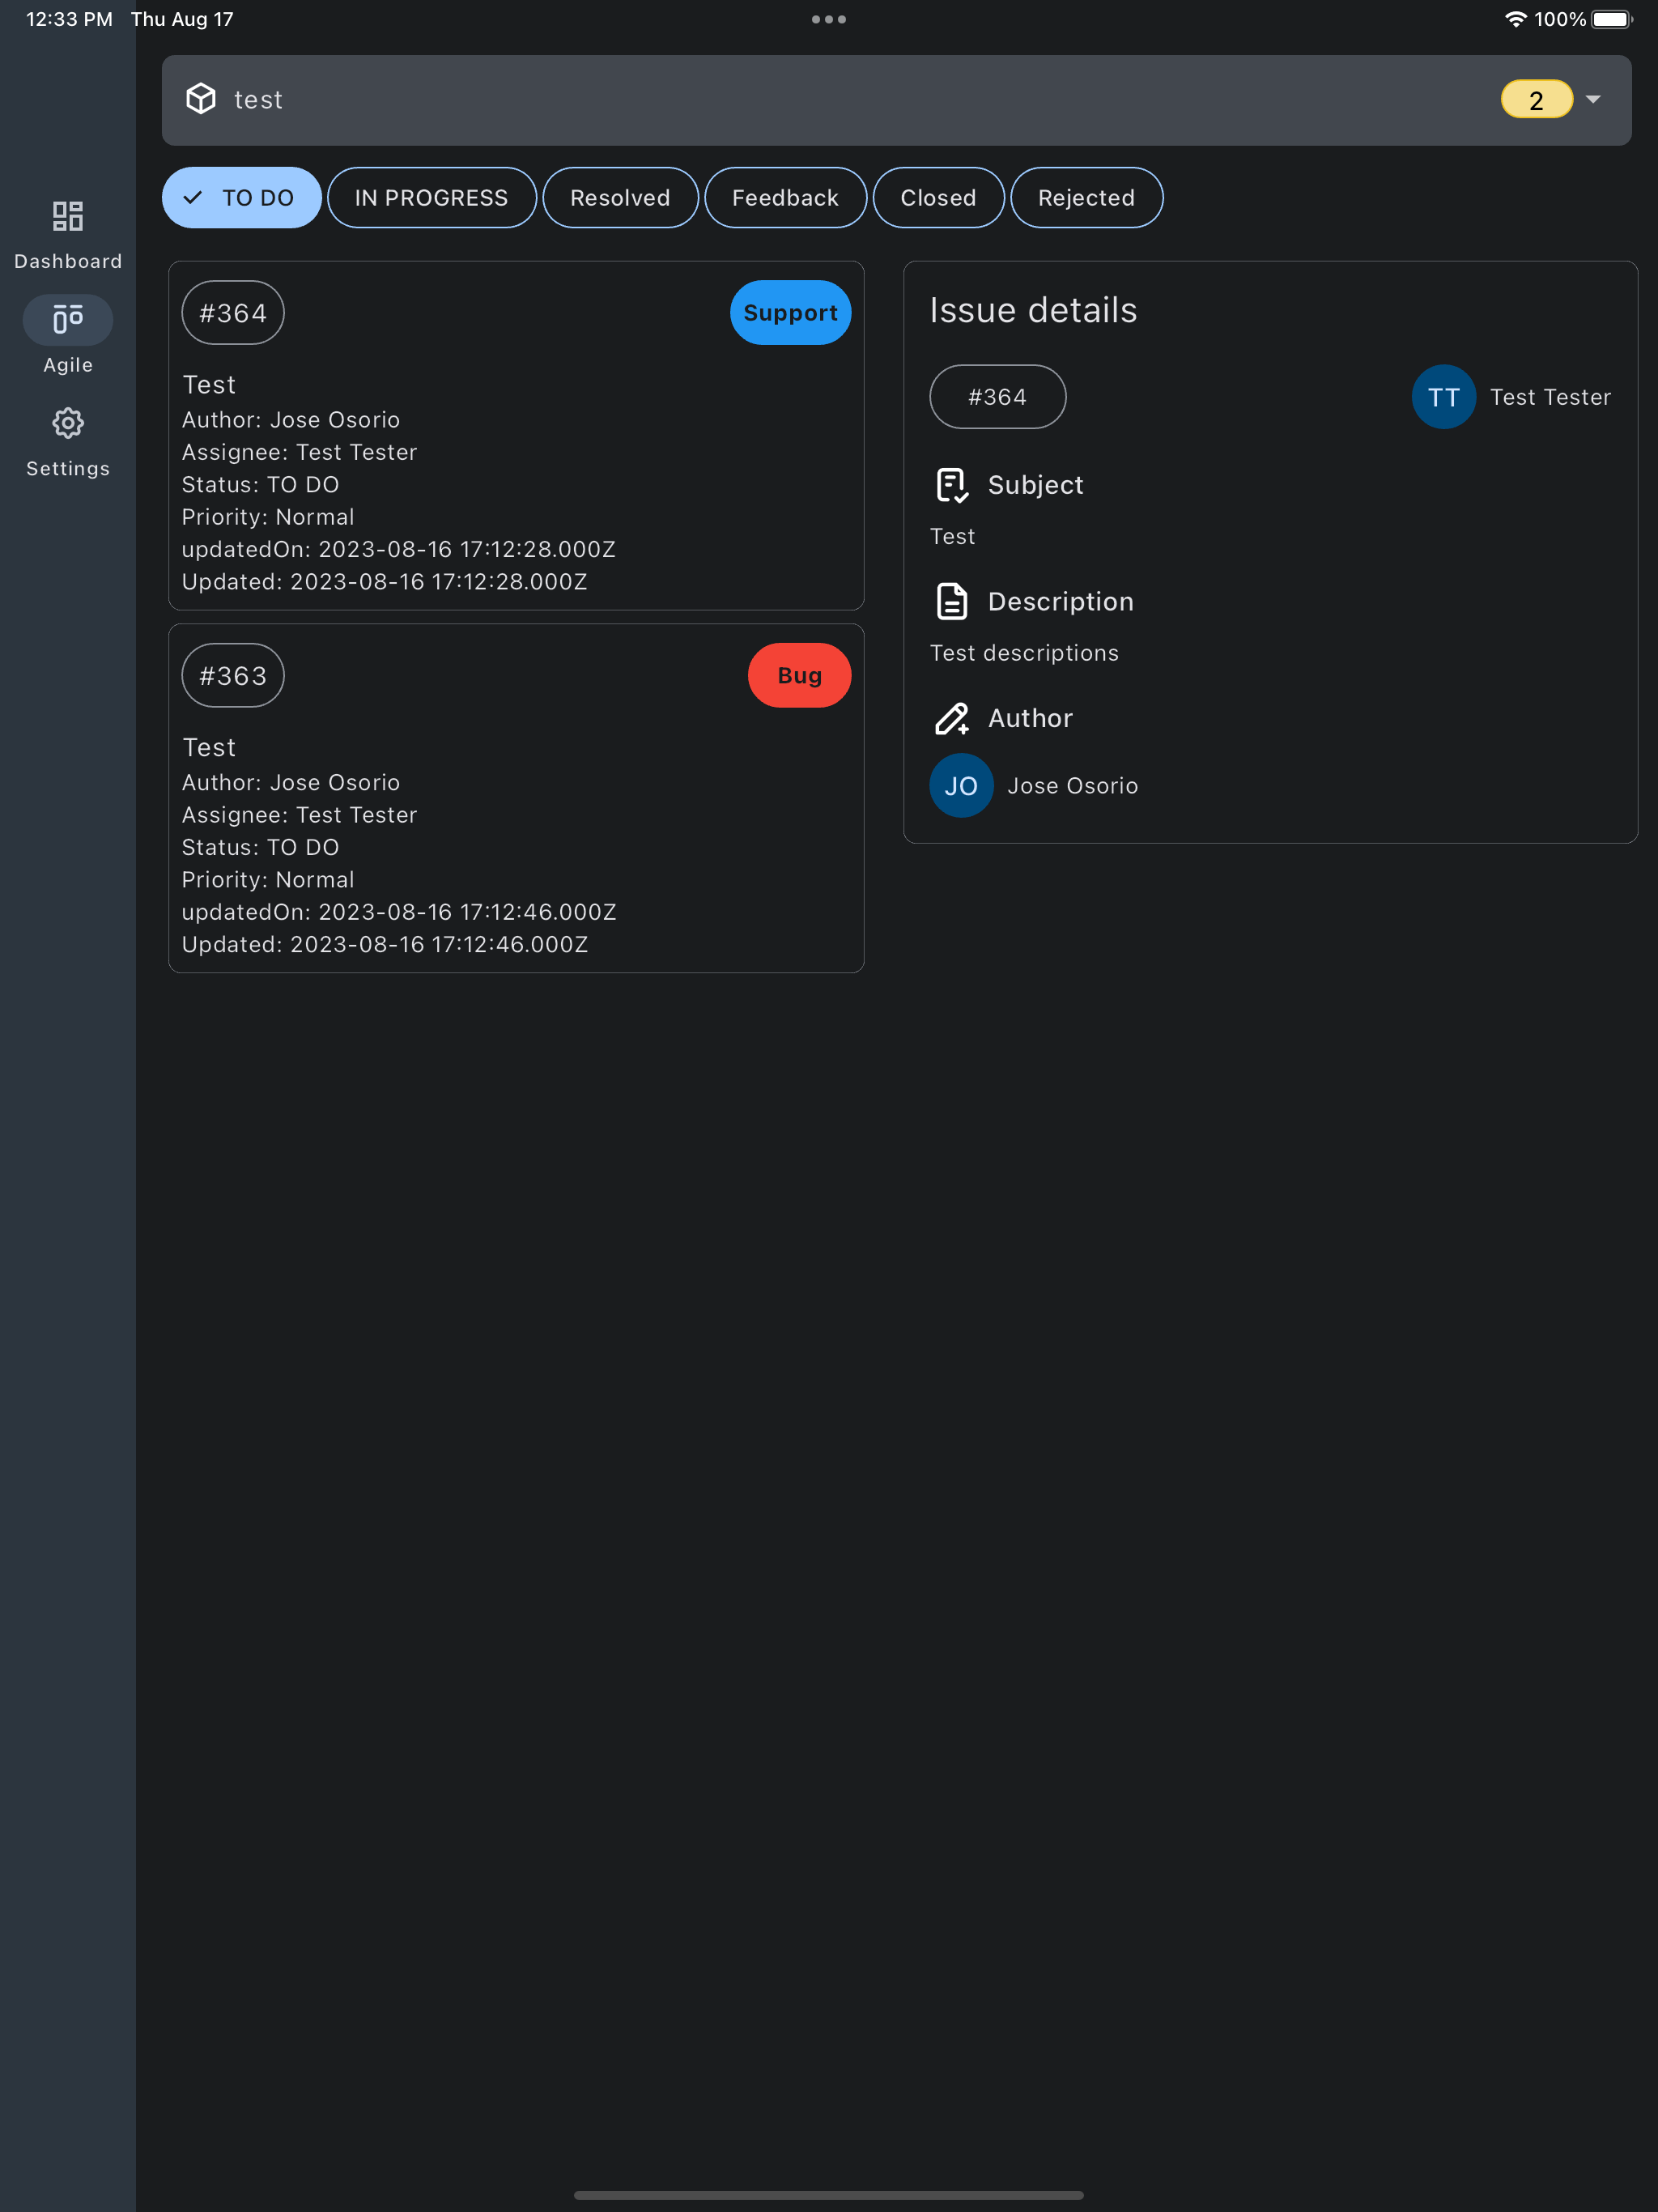Click 'updatedOn: 2023-08-16 17:12:46.000Z' line
The width and height of the screenshot is (1658, 2212).
coord(399,912)
